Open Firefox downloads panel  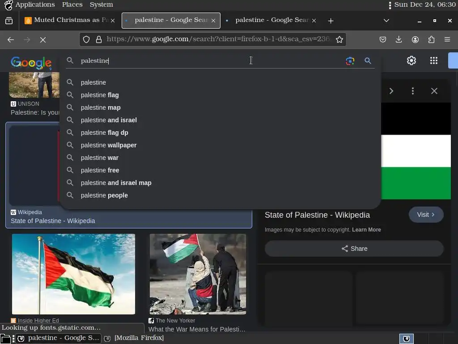399,39
